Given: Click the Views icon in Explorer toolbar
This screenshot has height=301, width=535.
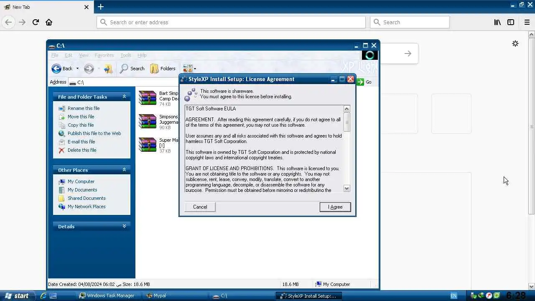Looking at the screenshot, I should 187,69.
